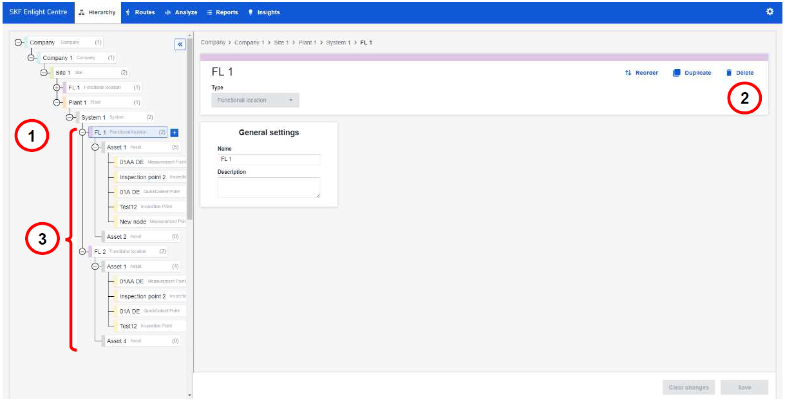The width and height of the screenshot is (785, 405).
Task: Select 01A DE QuickCollect point under FL 1
Action: (151, 192)
